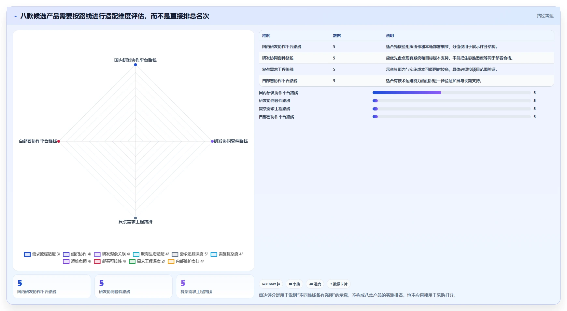The height and width of the screenshot is (311, 567).
Task: Click the 自部署协作平台路线 progress bar
Action: pyautogui.click(x=451, y=117)
